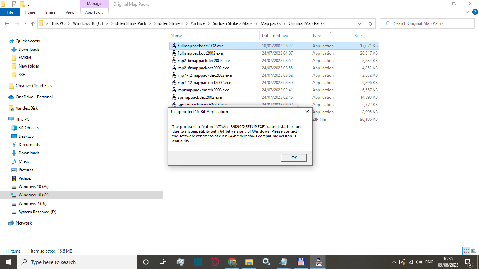Expand the address bar history dropdown
This screenshot has width=479, height=269.
(360, 23)
